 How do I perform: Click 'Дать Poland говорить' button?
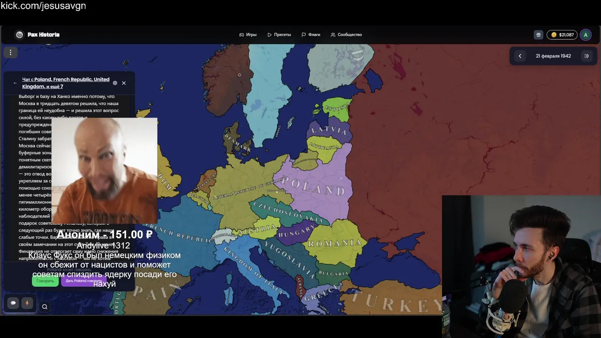(x=84, y=281)
